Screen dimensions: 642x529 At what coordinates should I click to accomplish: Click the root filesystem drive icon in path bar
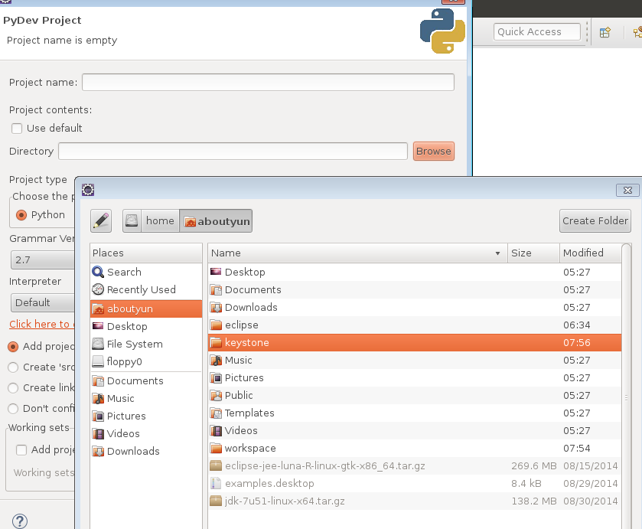click(x=132, y=220)
